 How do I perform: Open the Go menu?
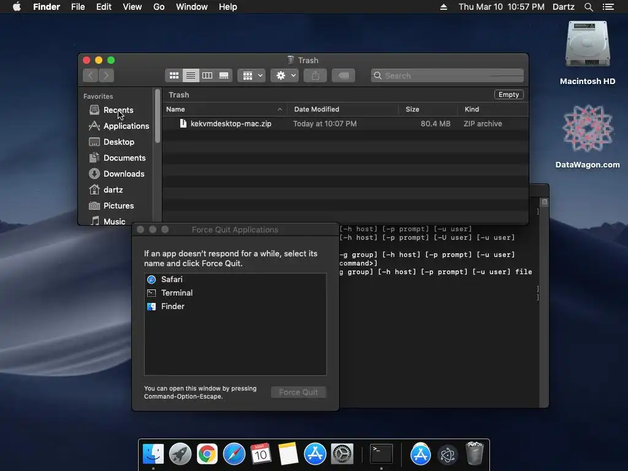159,7
